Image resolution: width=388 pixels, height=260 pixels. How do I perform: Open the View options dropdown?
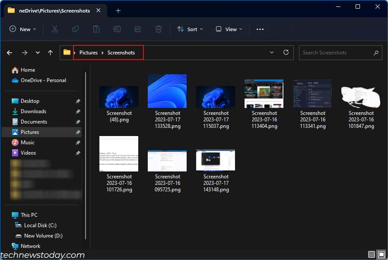[x=229, y=29]
